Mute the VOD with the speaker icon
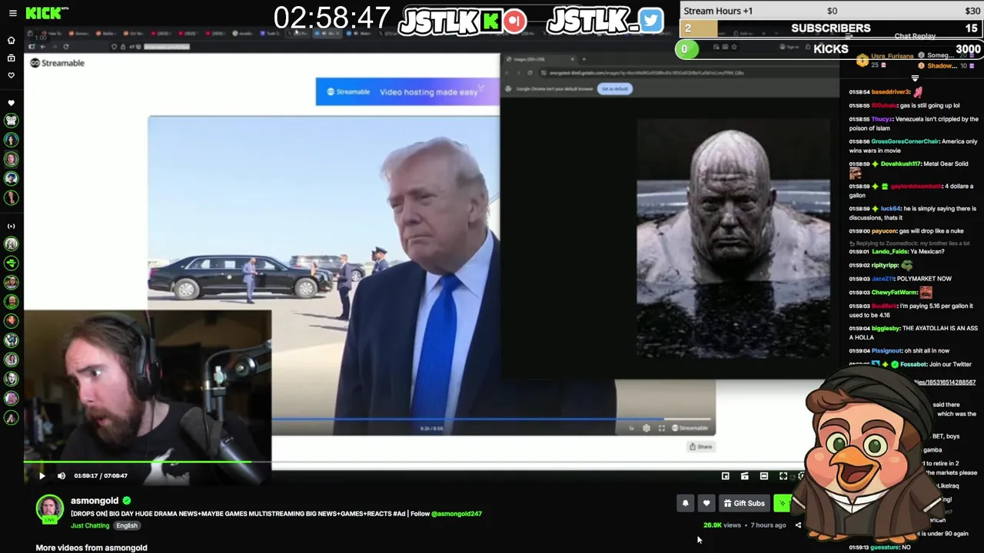 pyautogui.click(x=61, y=475)
